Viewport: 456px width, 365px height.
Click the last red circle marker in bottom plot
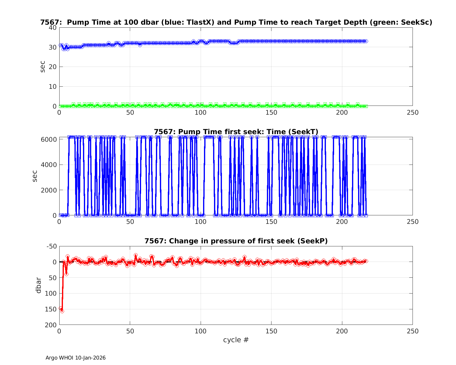[x=366, y=261]
